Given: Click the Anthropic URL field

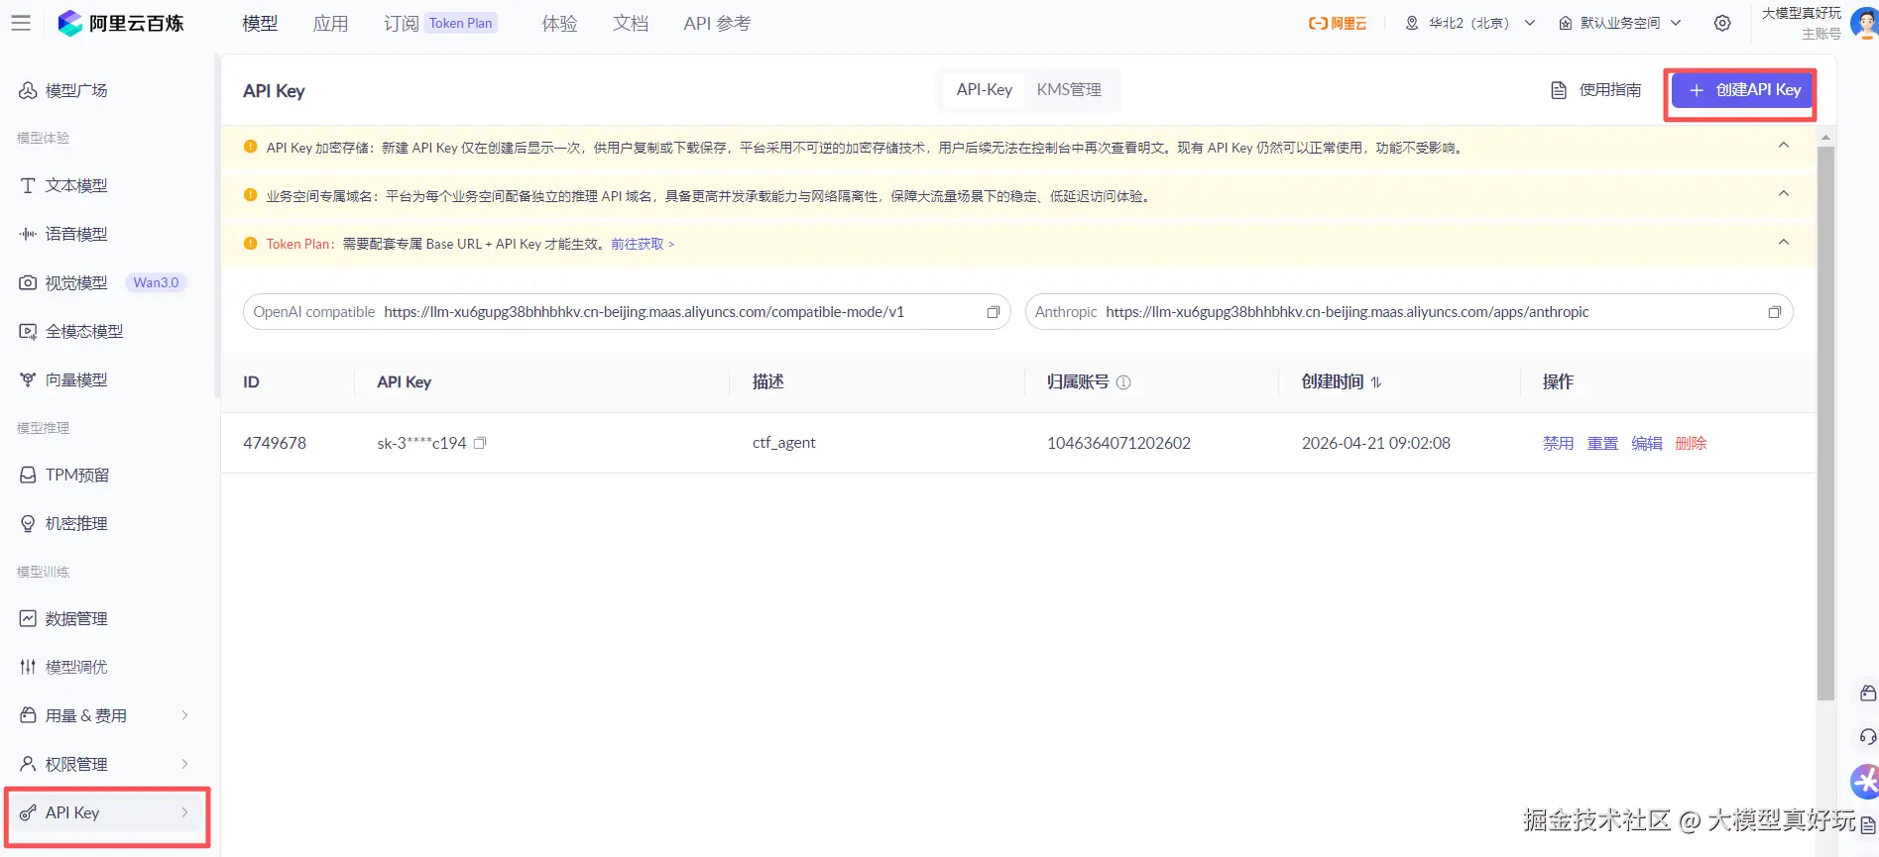Looking at the screenshot, I should coord(1409,312).
